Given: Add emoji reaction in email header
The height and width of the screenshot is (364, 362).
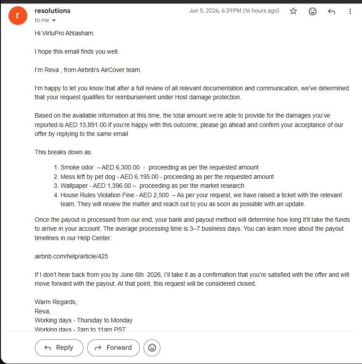Looking at the screenshot, I should pyautogui.click(x=312, y=11).
